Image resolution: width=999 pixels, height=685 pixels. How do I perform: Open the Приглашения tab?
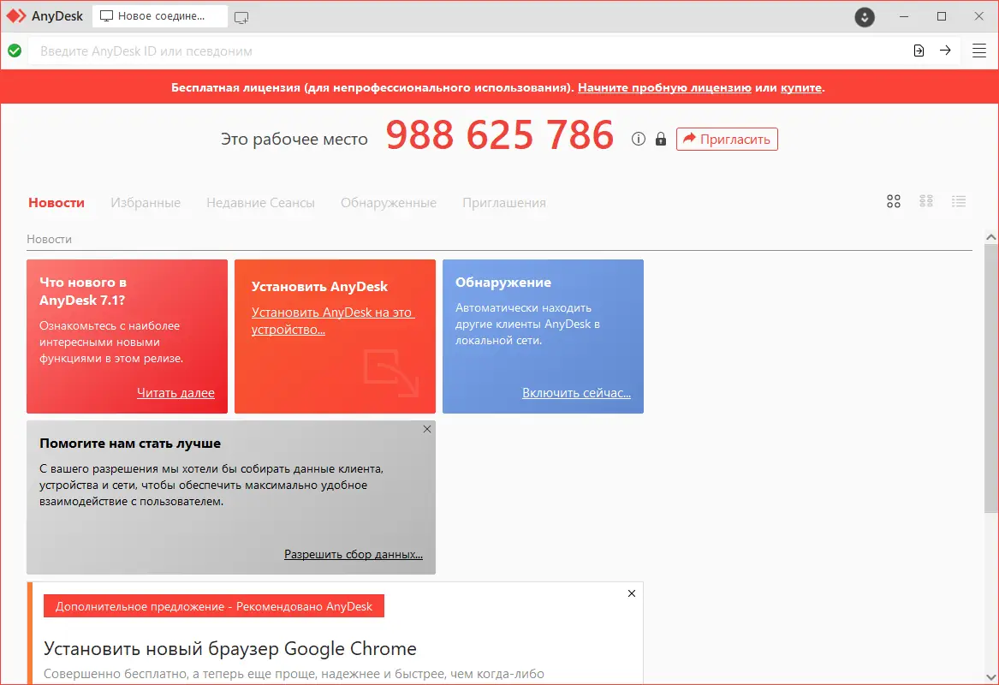[504, 203]
